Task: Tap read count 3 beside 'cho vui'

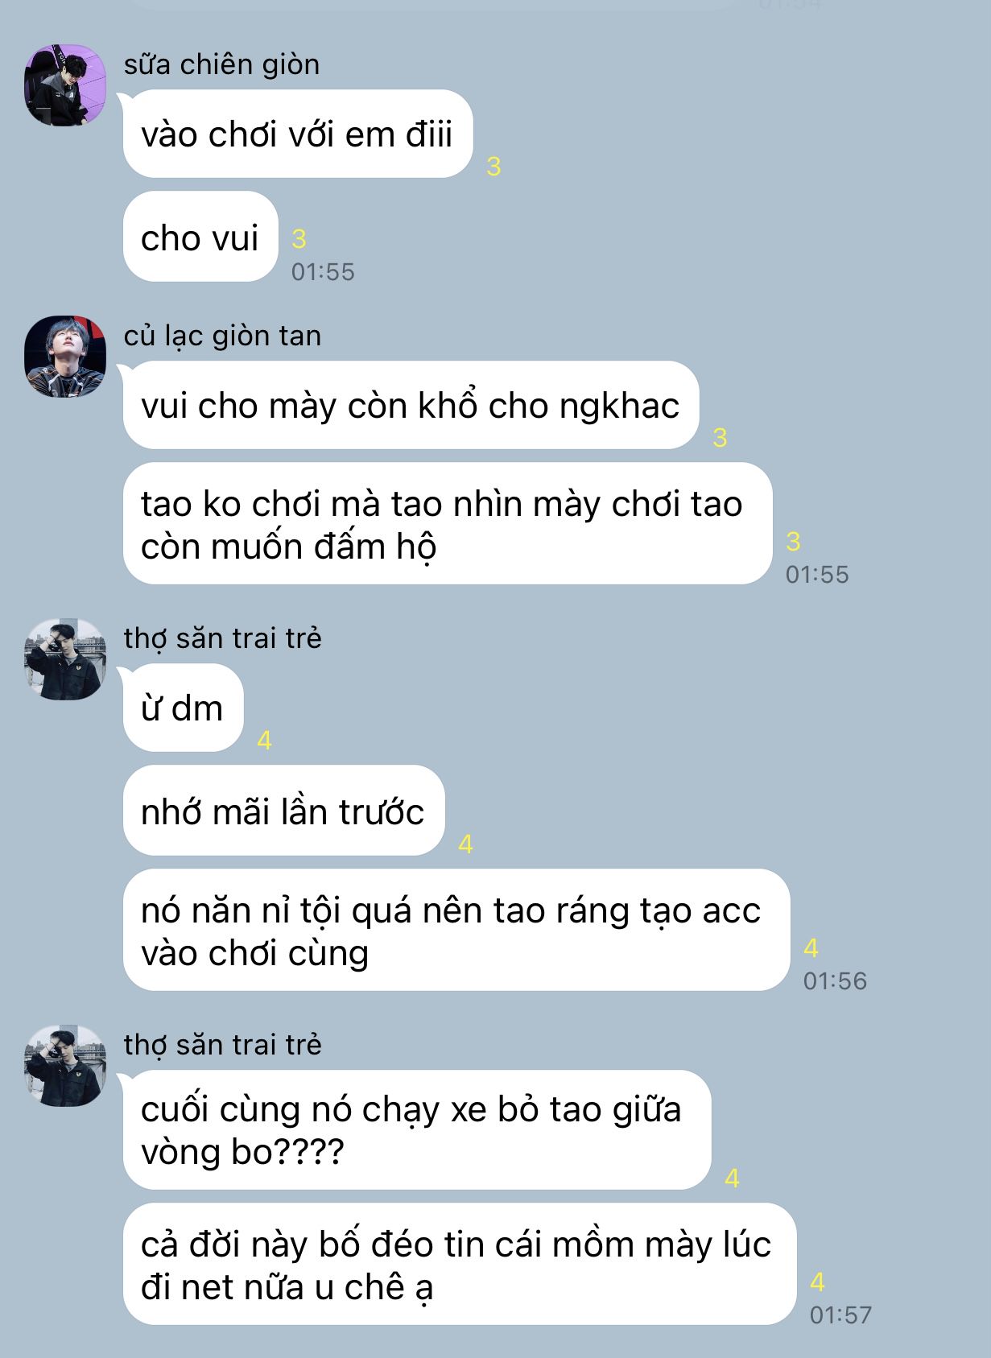Action: tap(299, 239)
